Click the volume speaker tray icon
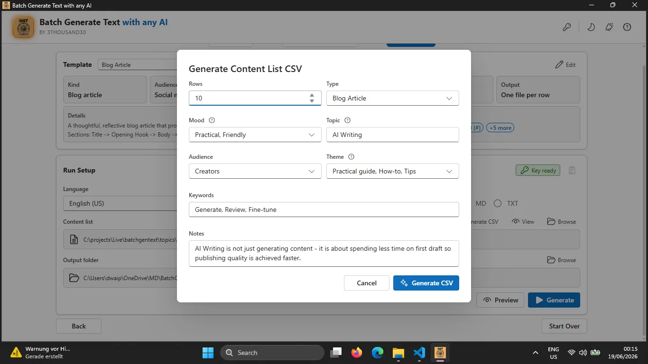 [583, 353]
